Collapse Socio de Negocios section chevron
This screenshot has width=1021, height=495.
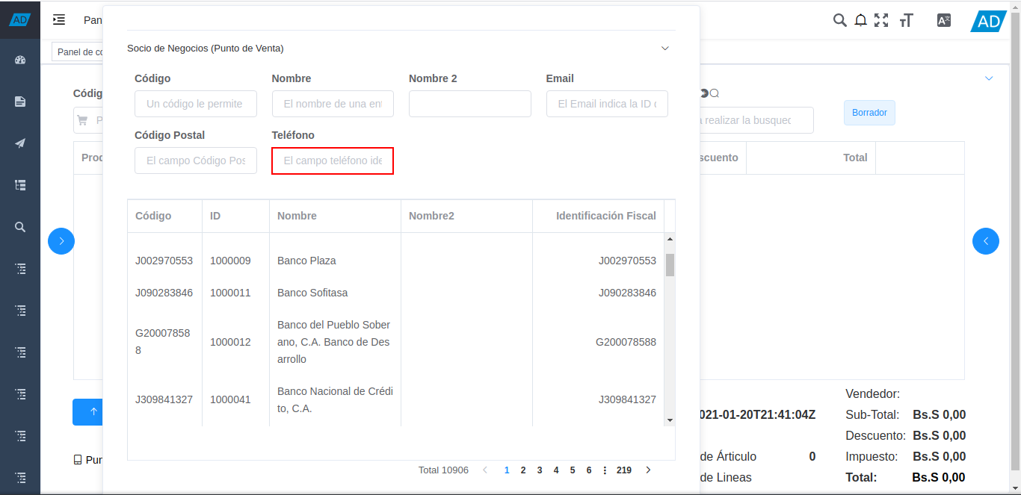coord(665,49)
